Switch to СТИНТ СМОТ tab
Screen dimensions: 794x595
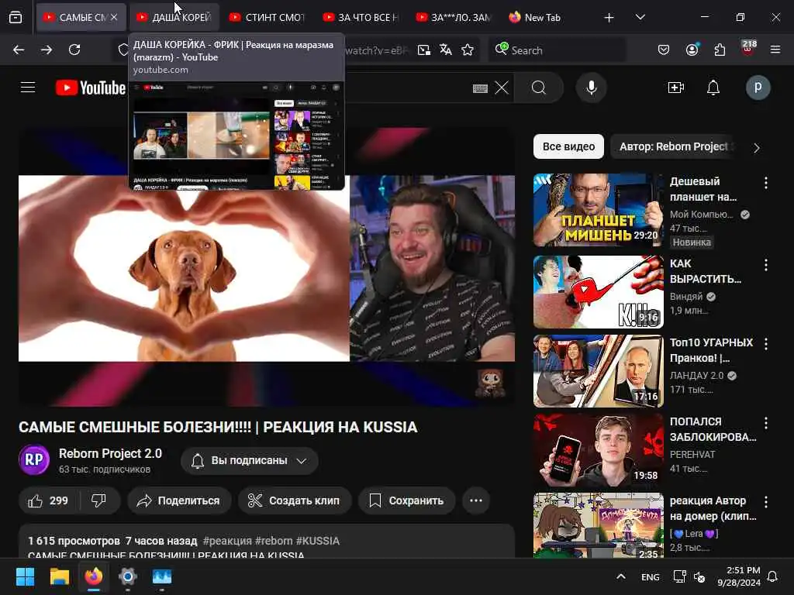[267, 17]
